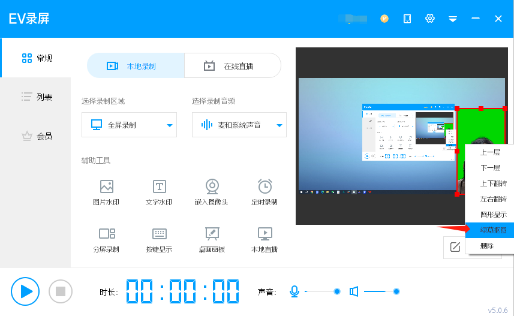Viewport: 514px width, 316px height.
Task: Expand the 麦和系统声音 audio source dropdown
Action: pyautogui.click(x=239, y=125)
